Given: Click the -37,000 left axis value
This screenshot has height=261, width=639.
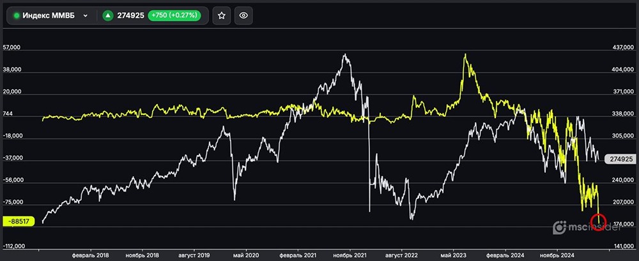Looking at the screenshot, I should tap(12, 158).
